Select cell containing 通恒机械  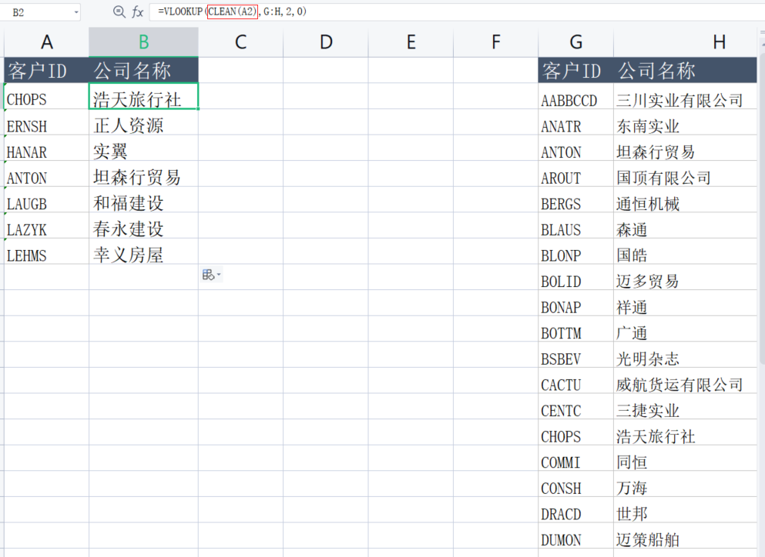click(x=685, y=199)
